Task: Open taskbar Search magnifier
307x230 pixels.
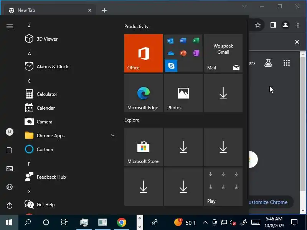Action: pyautogui.click(x=28, y=222)
